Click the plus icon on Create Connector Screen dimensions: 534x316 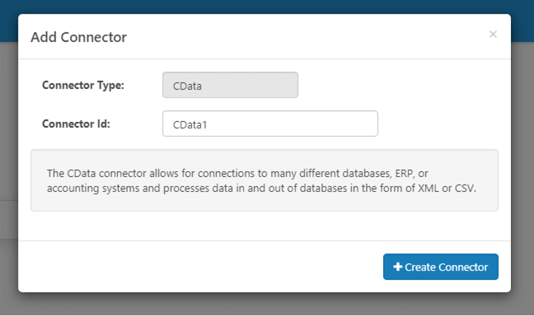pyautogui.click(x=398, y=267)
